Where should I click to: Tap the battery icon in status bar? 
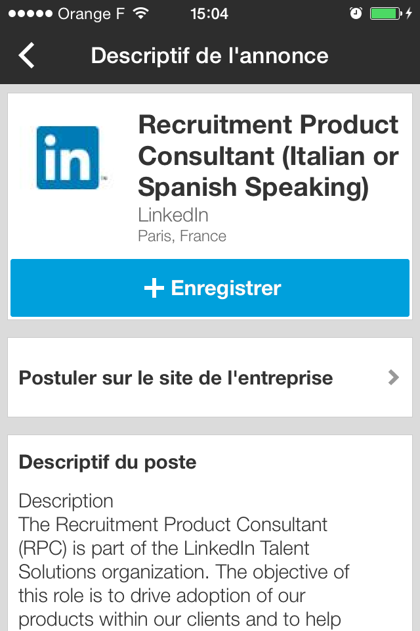(386, 14)
